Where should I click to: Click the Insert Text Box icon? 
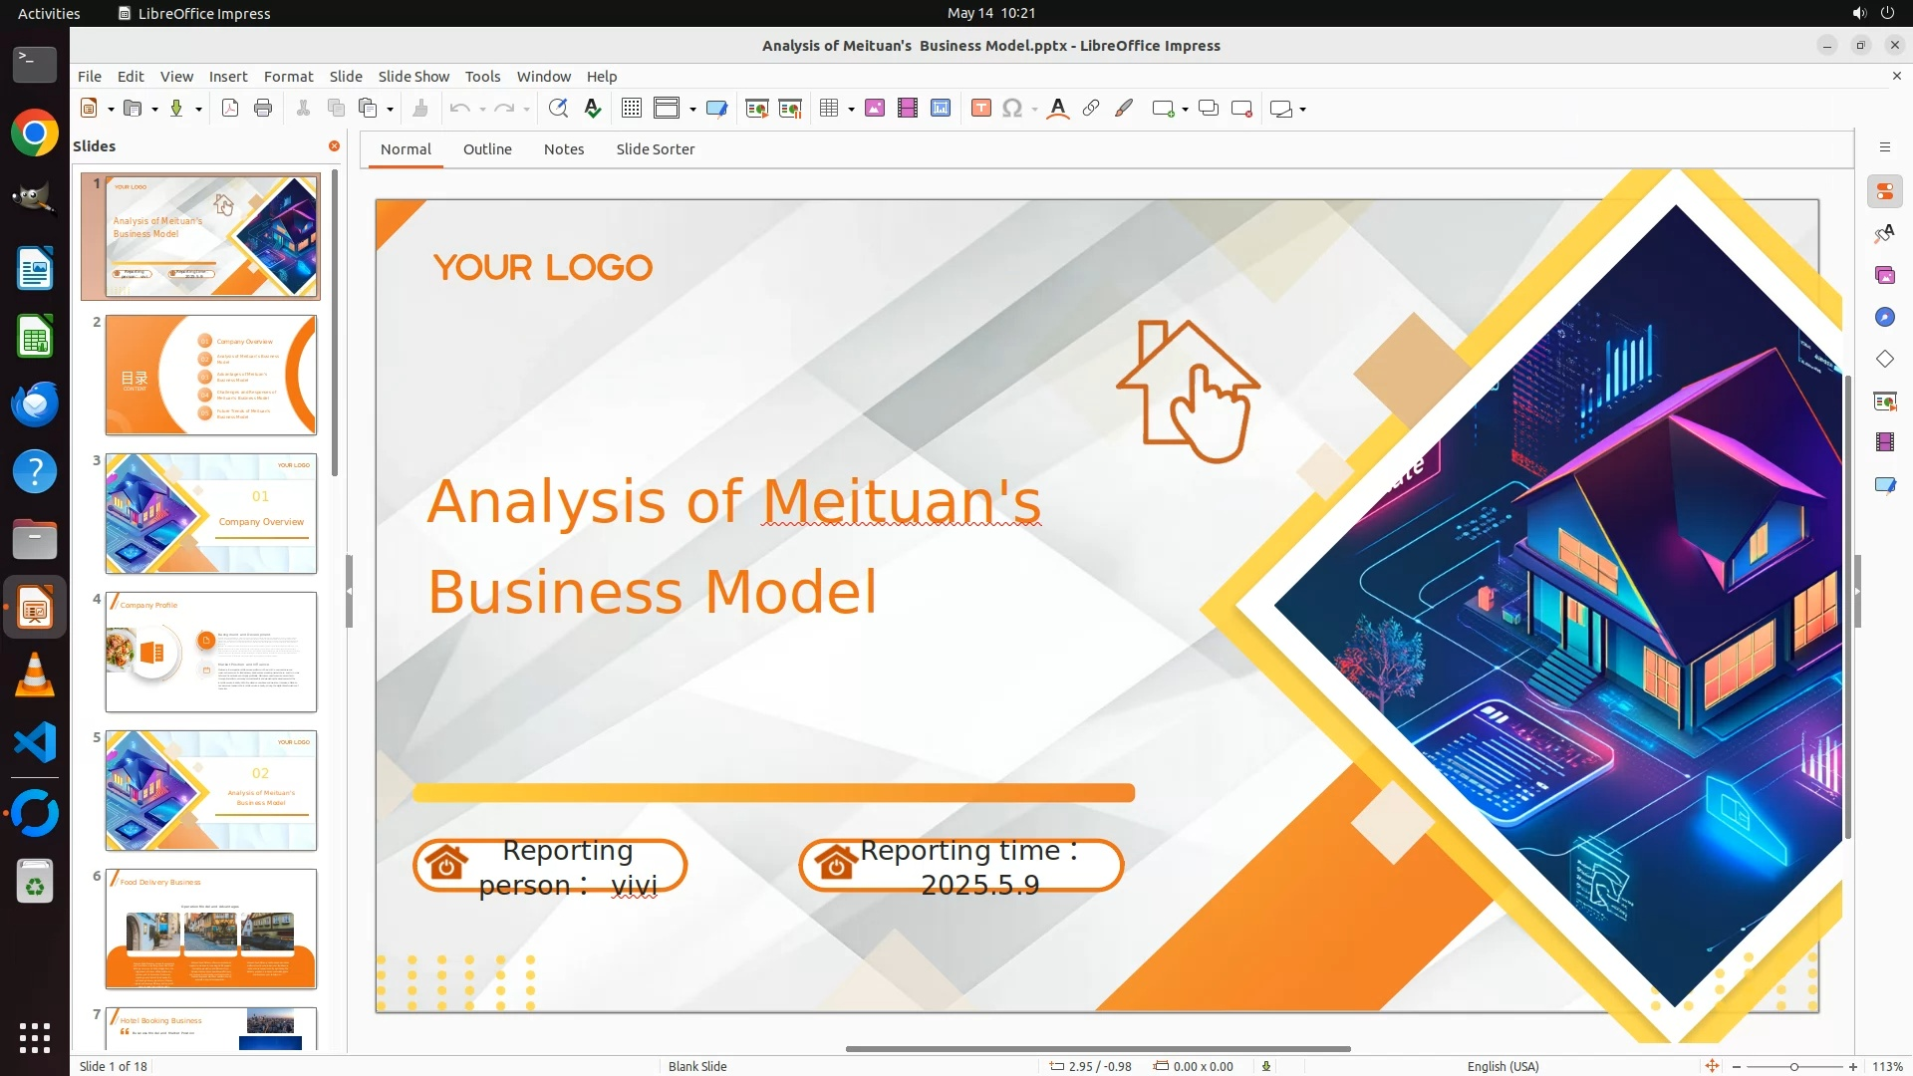pos(981,109)
